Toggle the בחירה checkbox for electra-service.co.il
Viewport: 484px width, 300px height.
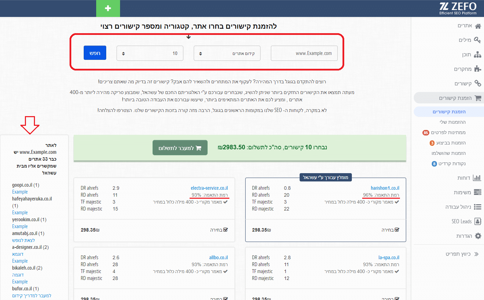[226, 230]
